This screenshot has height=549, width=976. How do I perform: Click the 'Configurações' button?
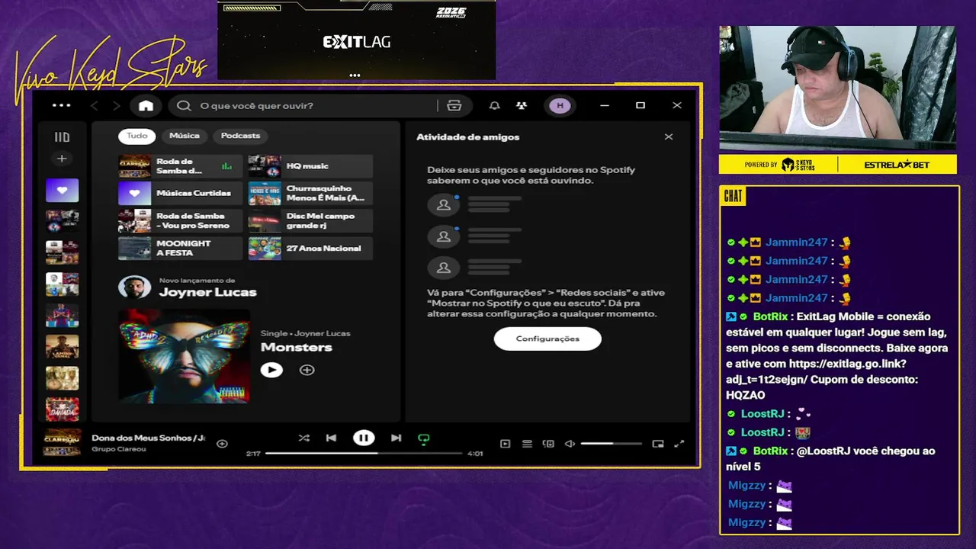547,339
